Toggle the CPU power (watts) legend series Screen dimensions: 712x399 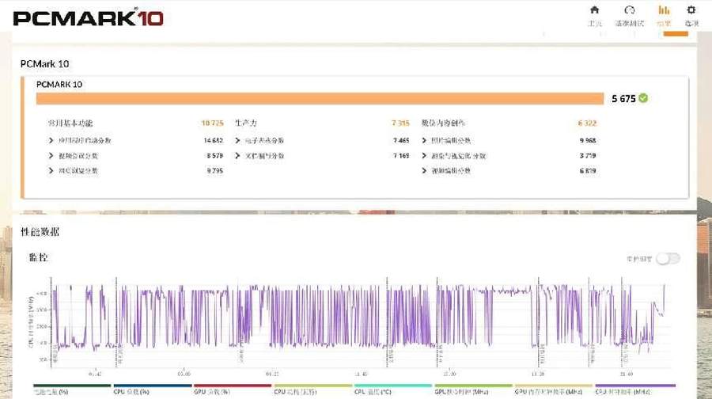coord(312,389)
